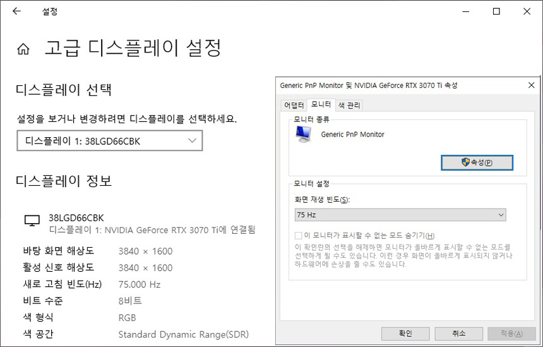Click the back arrow in Settings
Screen dimensions: 543x347
16,11
